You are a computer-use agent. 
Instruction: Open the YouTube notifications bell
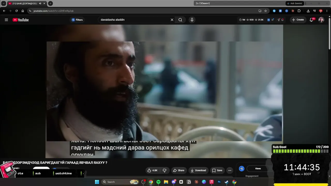click(312, 20)
